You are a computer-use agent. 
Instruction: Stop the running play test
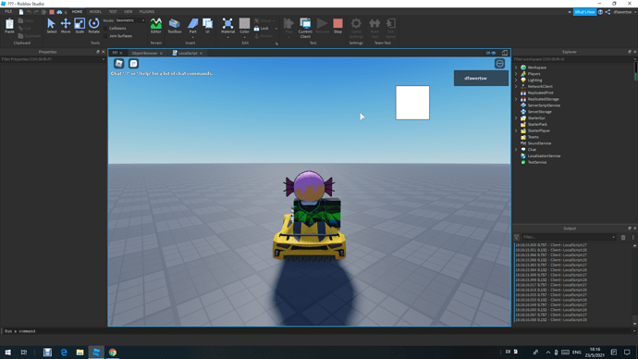click(x=337, y=26)
